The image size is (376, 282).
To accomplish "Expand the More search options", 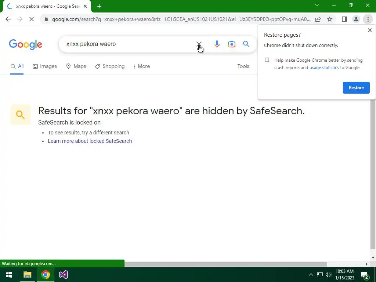I will [x=141, y=66].
